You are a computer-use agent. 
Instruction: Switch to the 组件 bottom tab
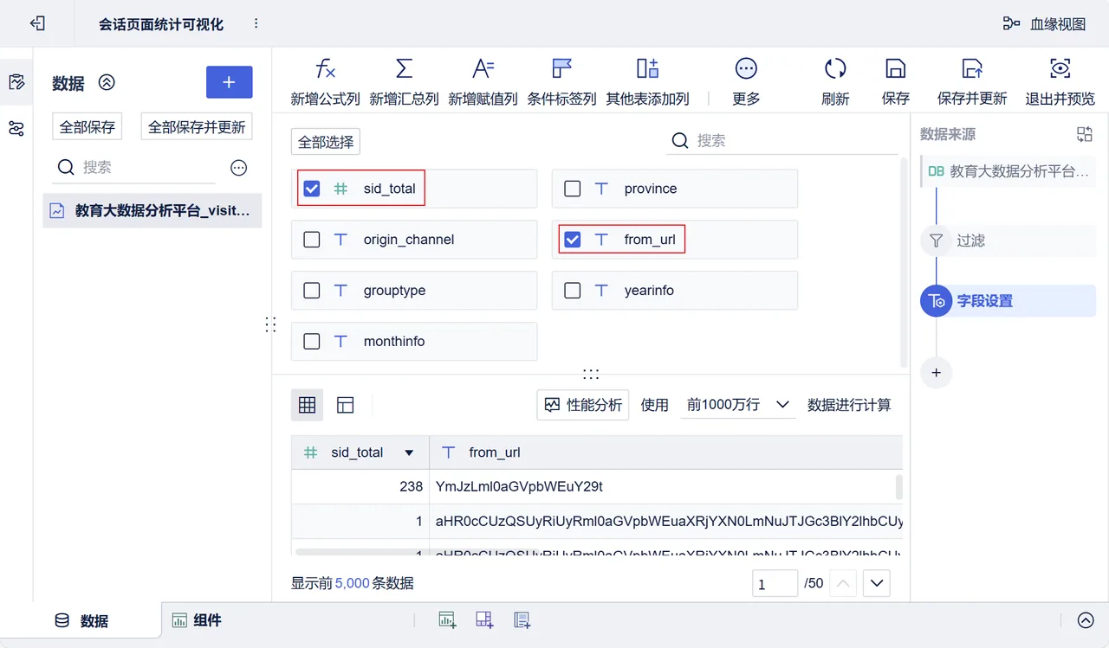click(x=198, y=620)
